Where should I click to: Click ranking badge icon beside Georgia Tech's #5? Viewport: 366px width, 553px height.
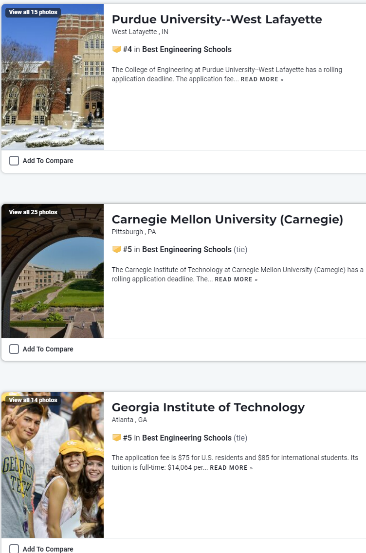[116, 437]
